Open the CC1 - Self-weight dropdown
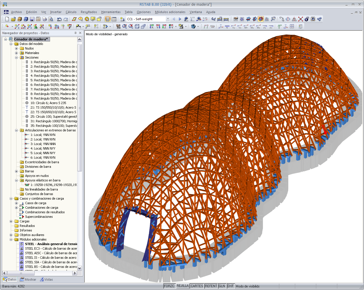The height and width of the screenshot is (290, 364). click(167, 19)
